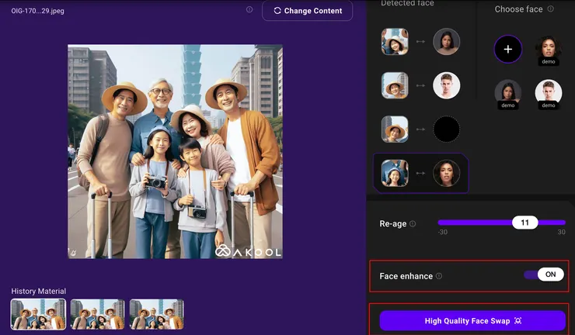The width and height of the screenshot is (575, 335).
Task: Click the main family photo preview
Action: pyautogui.click(x=176, y=151)
